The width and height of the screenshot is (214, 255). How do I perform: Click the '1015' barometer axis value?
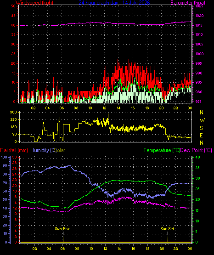199,25
